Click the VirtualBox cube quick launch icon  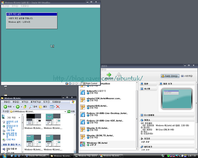[19, 156]
